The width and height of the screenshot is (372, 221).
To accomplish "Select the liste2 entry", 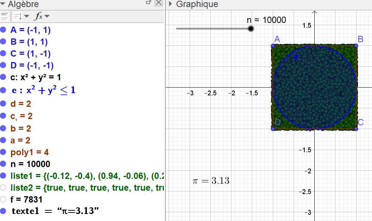I will (87, 188).
